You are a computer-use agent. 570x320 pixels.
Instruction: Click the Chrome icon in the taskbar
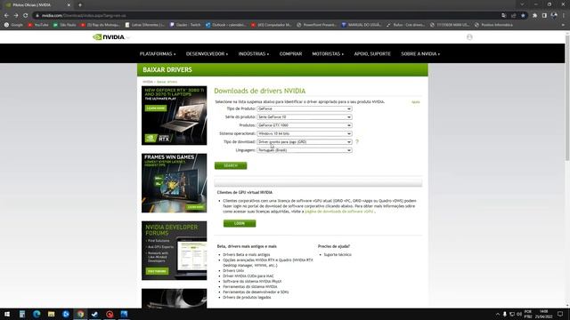point(80,314)
